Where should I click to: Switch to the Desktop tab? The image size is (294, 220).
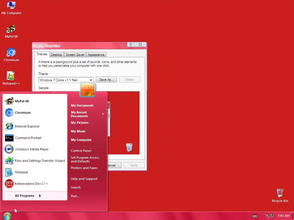point(57,55)
